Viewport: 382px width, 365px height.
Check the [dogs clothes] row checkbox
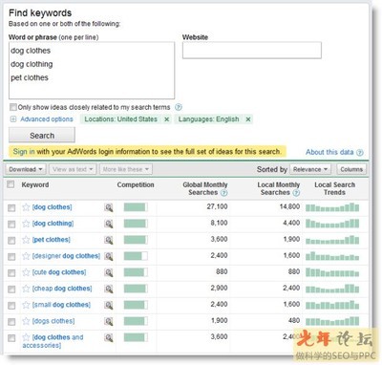11,322
